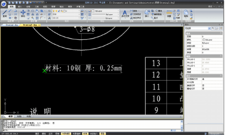Switch to the Drawing1.dwg document tab
The width and height of the screenshot is (225, 135).
click(12, 25)
